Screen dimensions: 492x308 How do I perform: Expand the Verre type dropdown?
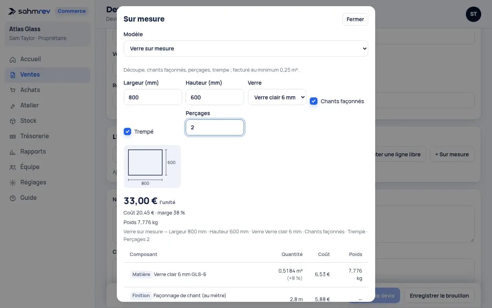point(277,97)
